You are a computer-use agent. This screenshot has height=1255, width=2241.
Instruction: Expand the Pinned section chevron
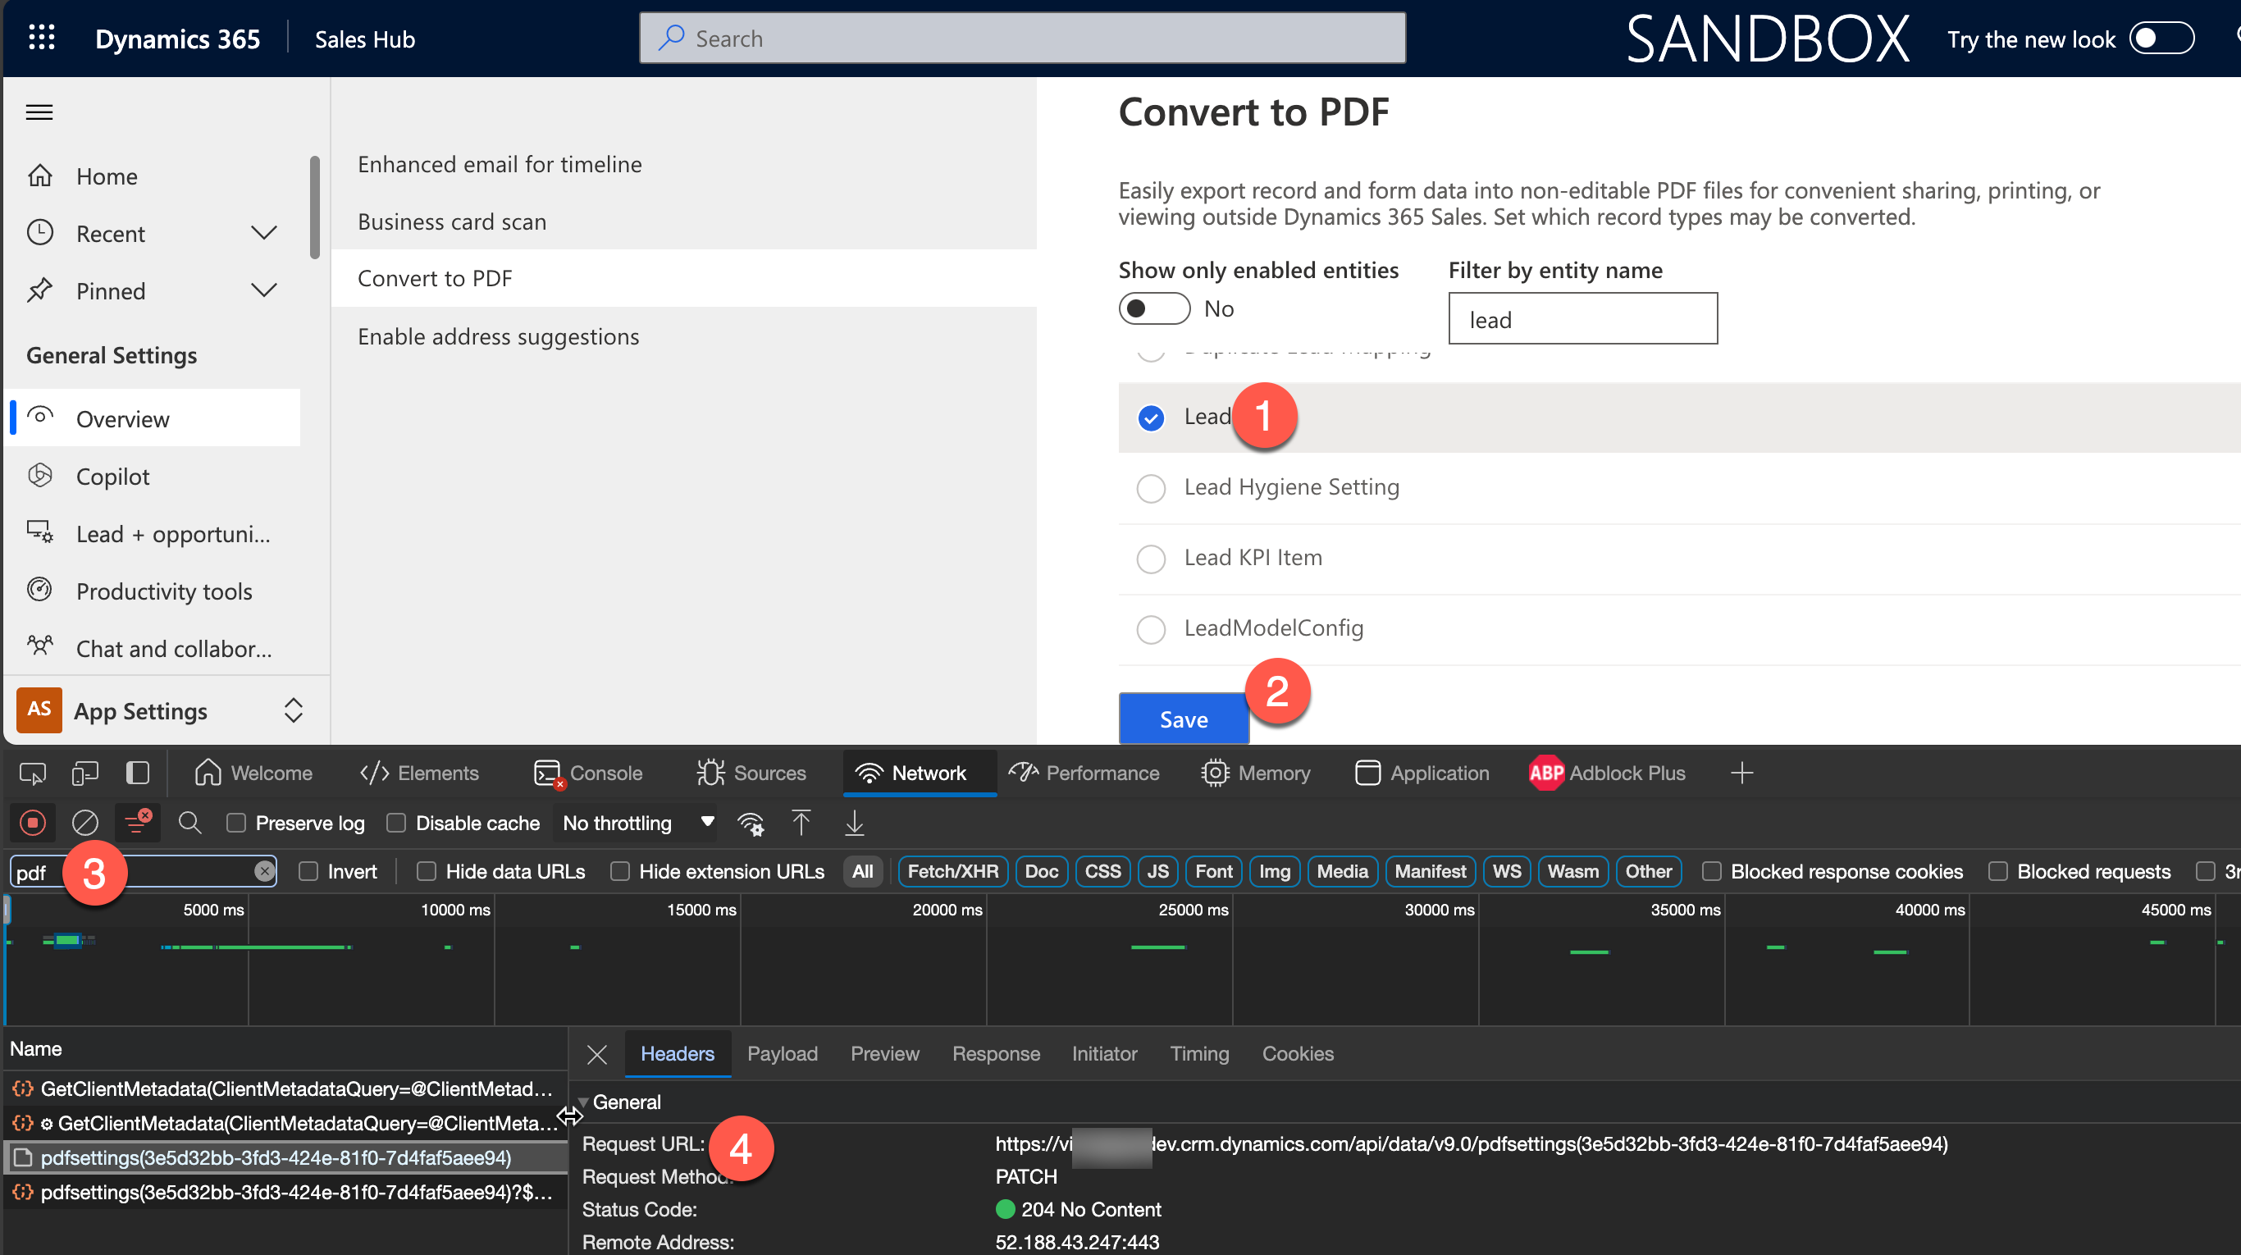263,290
